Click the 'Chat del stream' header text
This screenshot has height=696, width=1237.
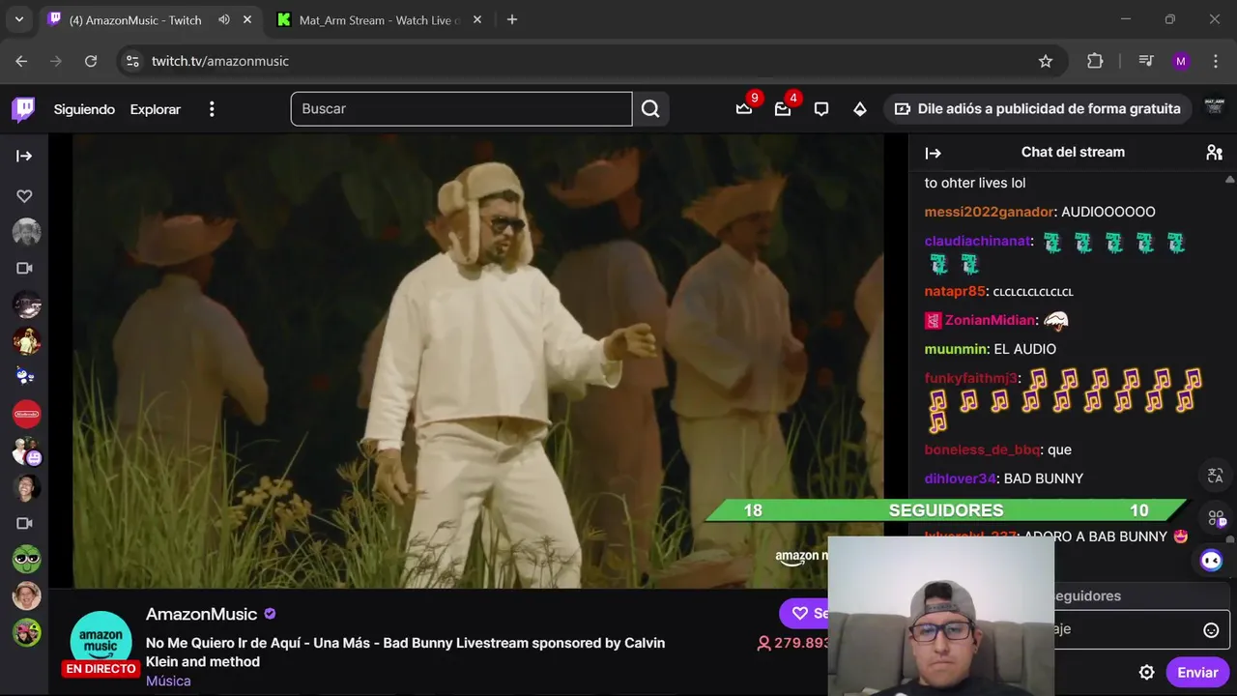tap(1073, 152)
